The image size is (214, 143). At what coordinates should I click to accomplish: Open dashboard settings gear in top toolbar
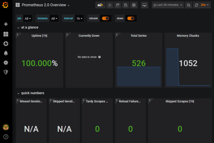134,5
